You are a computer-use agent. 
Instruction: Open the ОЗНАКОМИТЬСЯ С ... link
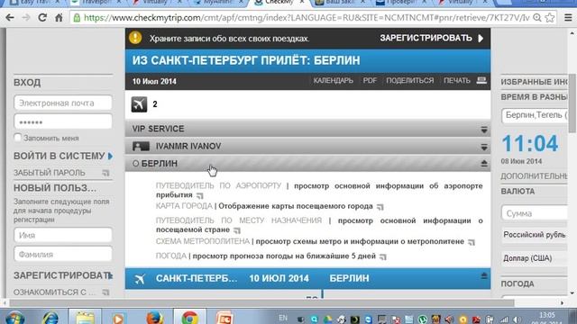pos(54,292)
